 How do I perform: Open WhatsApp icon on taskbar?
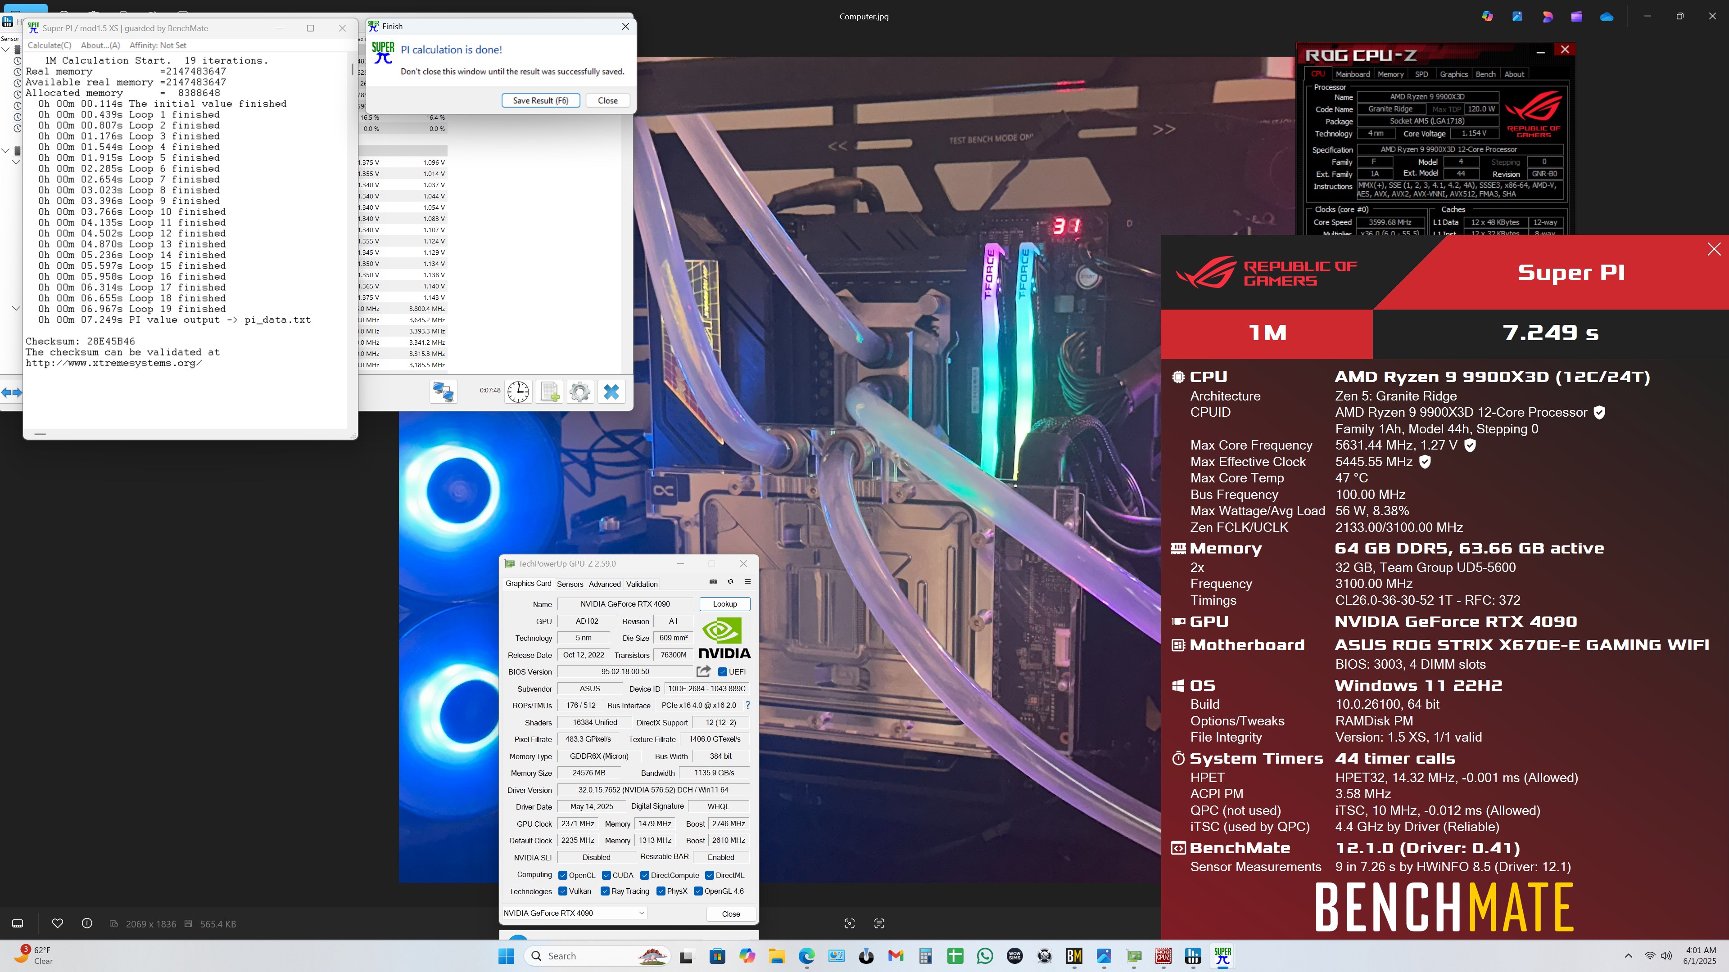click(985, 956)
